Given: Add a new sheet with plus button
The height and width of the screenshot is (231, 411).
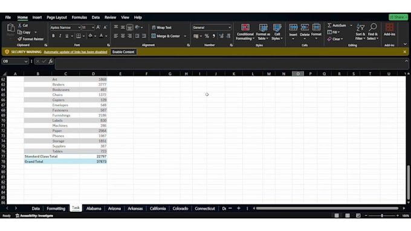Looking at the screenshot, I should [x=239, y=208].
